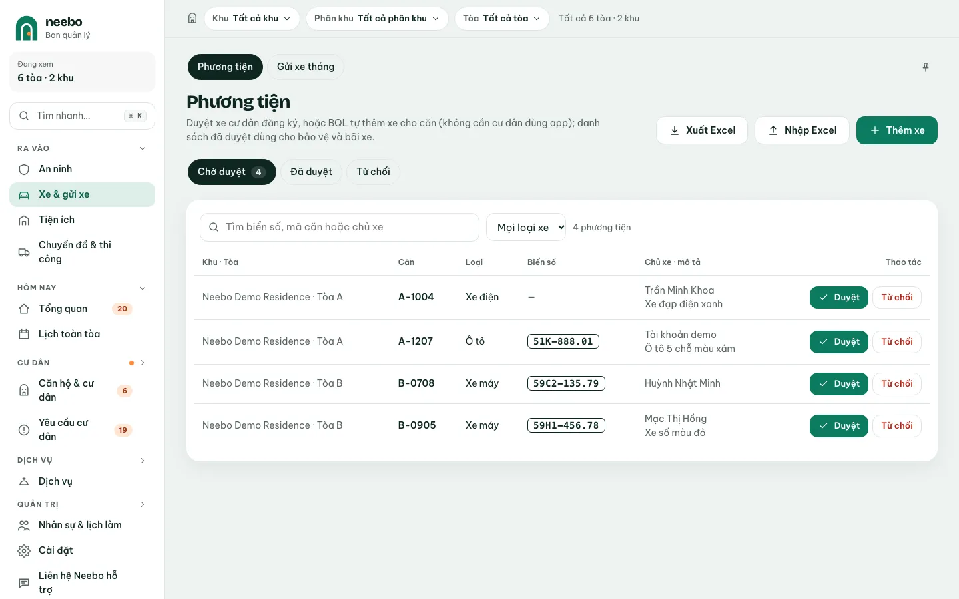Open the Mọi loại xe dropdown
959x599 pixels.
pos(526,227)
